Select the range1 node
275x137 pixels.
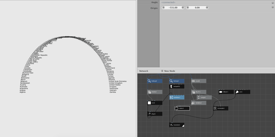click(204, 97)
